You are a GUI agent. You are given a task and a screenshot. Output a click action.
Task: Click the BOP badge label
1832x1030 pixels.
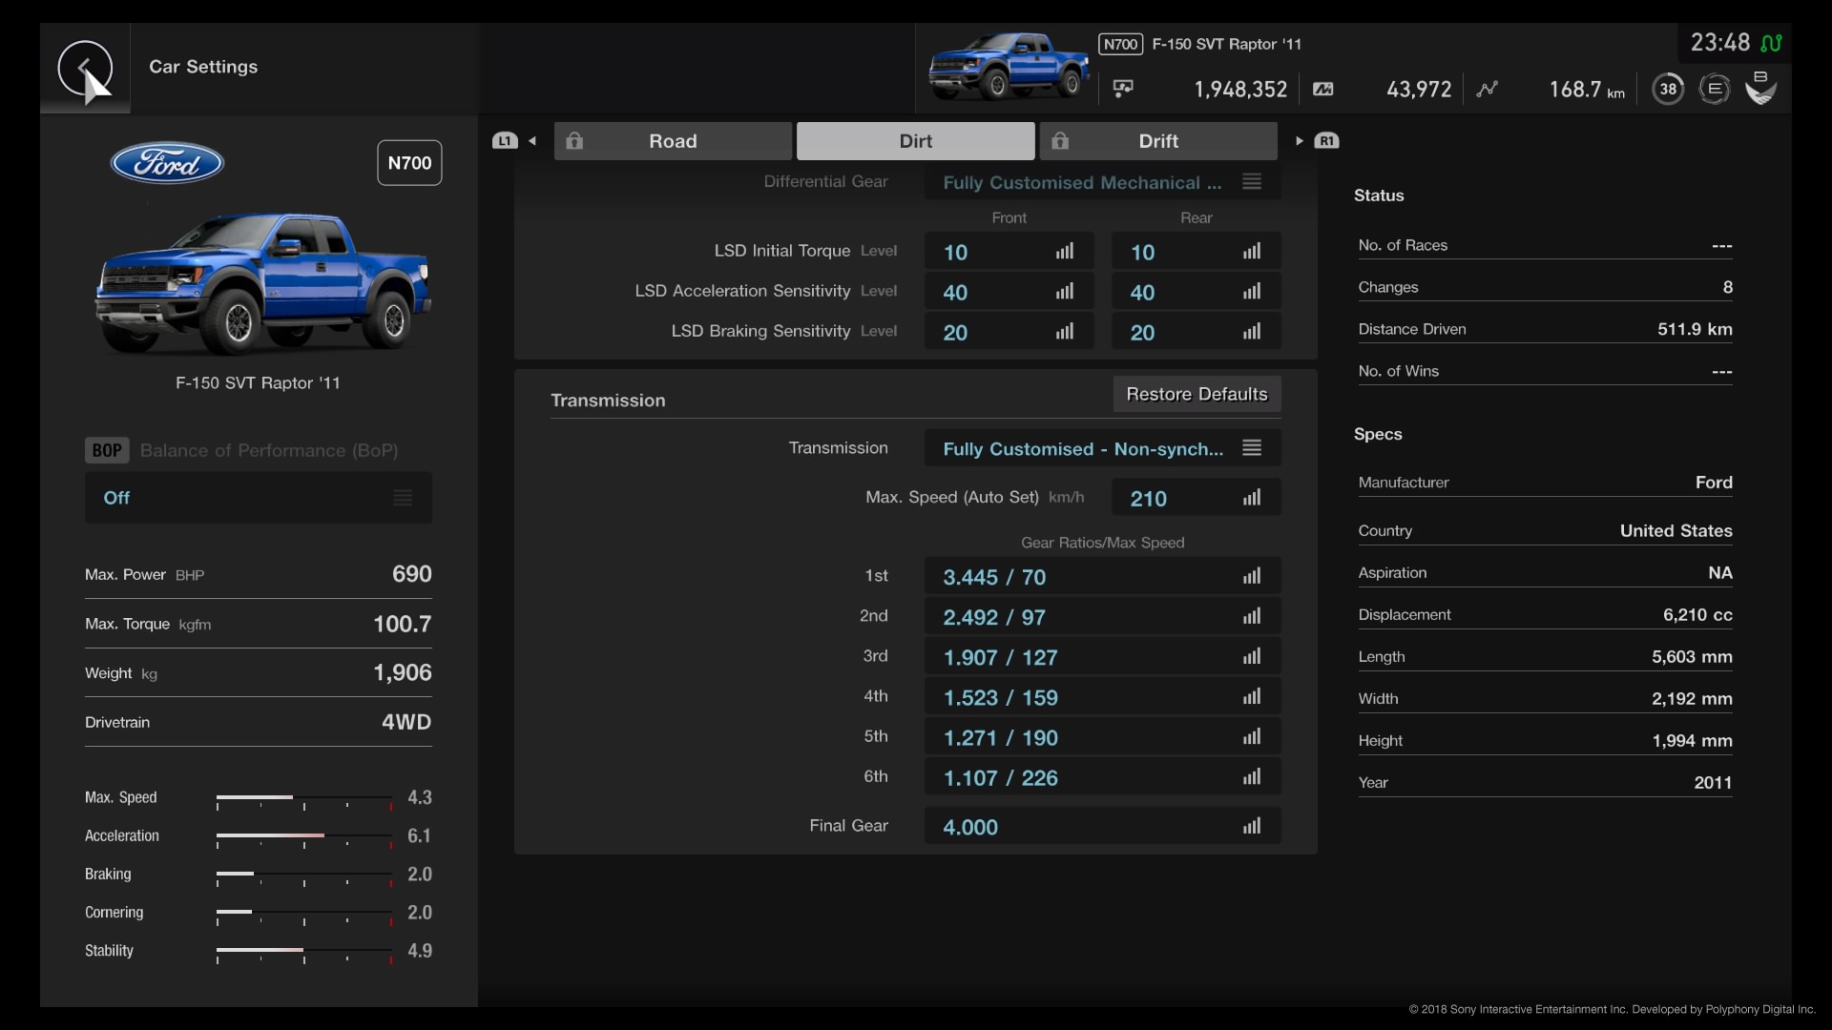[106, 450]
